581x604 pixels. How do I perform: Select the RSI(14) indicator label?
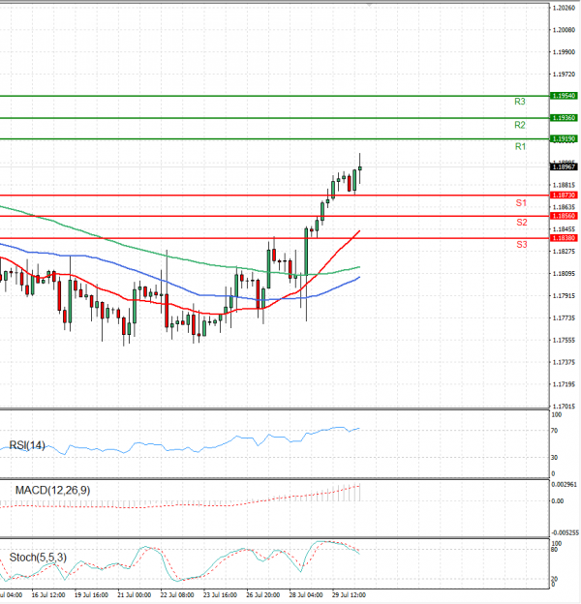pos(28,445)
